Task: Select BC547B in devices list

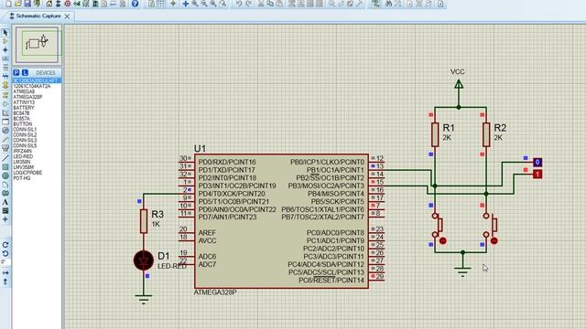Action: [x=21, y=113]
